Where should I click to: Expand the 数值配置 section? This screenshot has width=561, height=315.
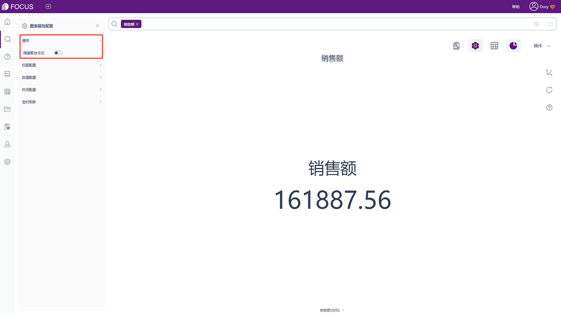point(61,77)
